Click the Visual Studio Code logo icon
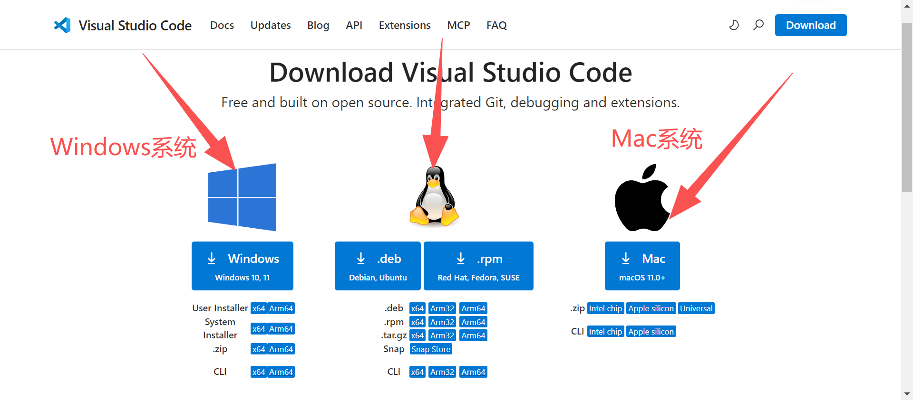The height and width of the screenshot is (400, 913). click(x=62, y=25)
